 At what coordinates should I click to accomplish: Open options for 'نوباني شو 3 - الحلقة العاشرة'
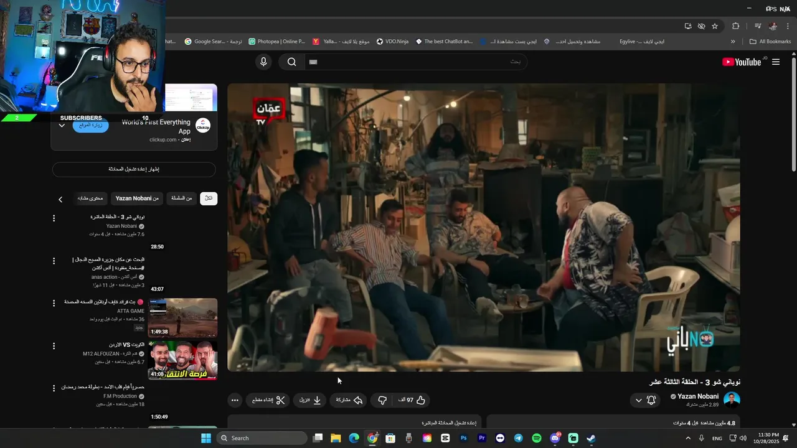(x=54, y=218)
